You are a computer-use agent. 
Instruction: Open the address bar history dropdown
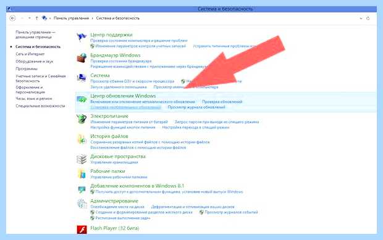361,19
